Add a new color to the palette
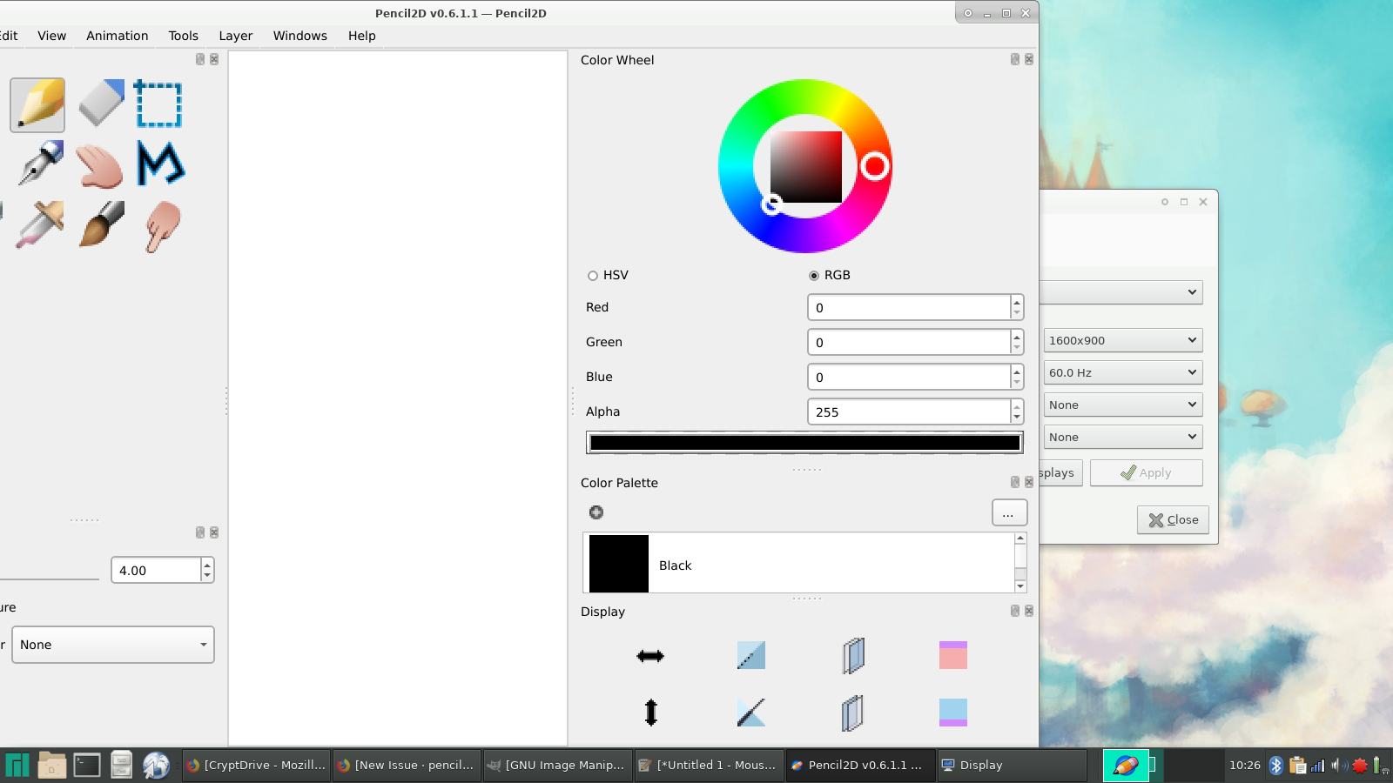The width and height of the screenshot is (1393, 783). [596, 512]
